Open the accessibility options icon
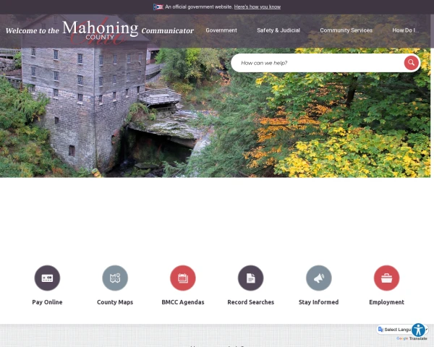Screen dimensions: 434x347 coord(418,330)
